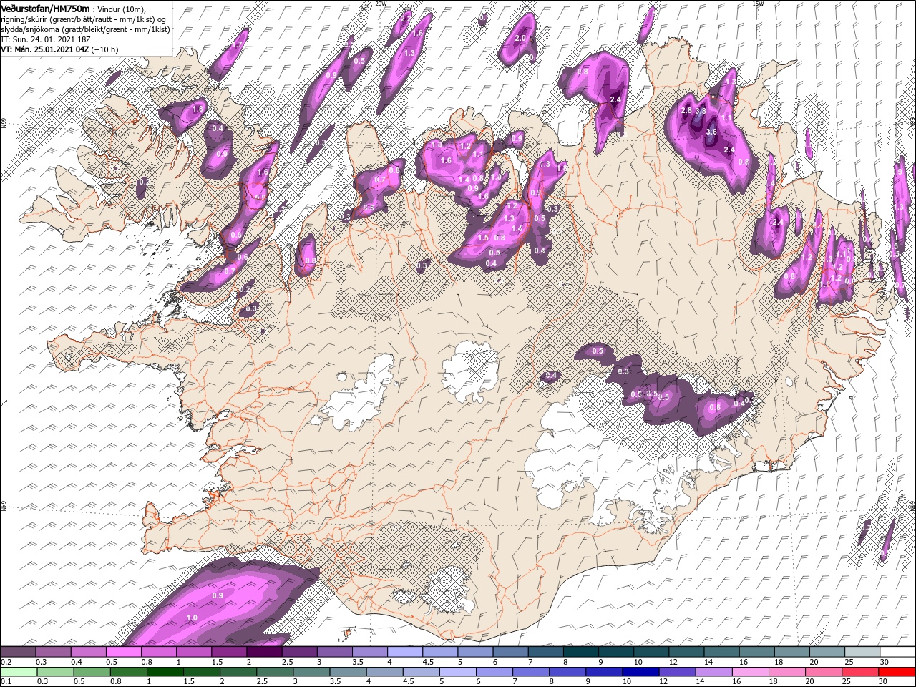Pick the purple rain legend swatch at 12

coord(678,671)
